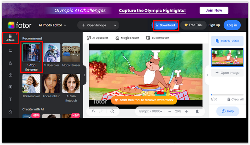Open the Adjust sliders sidebar icon

[x=10, y=51]
